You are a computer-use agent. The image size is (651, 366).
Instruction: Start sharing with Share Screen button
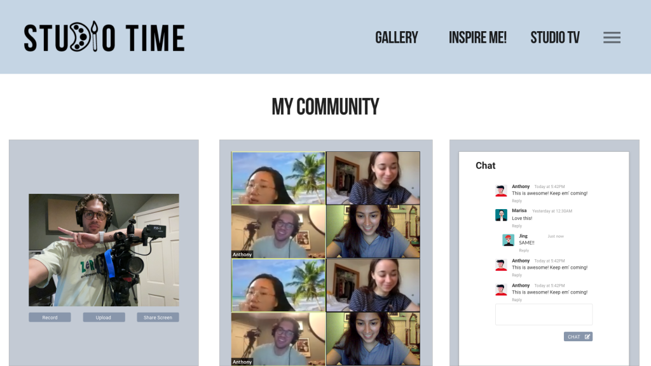coord(158,317)
